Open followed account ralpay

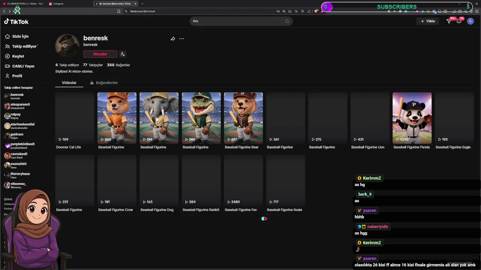pyautogui.click(x=14, y=116)
